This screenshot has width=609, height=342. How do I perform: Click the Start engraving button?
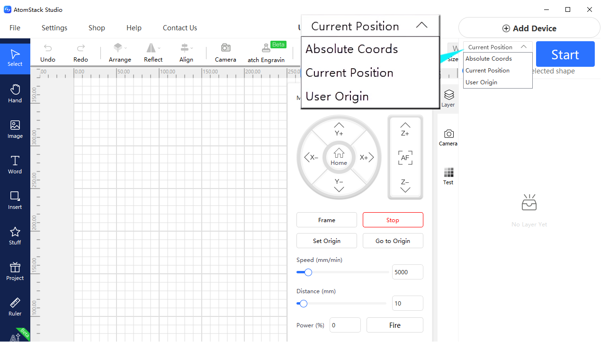565,54
